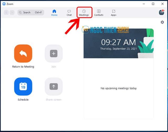Click the orange Return to Meeting icon
Viewport: 168px width, 132px height.
pos(23,54)
